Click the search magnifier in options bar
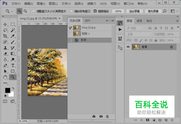Screen dimensions: 181x124 click(165, 11)
